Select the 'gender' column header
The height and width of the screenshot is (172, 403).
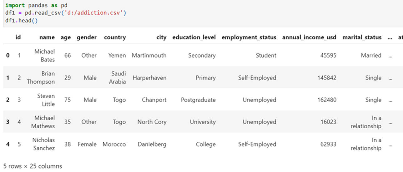tap(87, 37)
